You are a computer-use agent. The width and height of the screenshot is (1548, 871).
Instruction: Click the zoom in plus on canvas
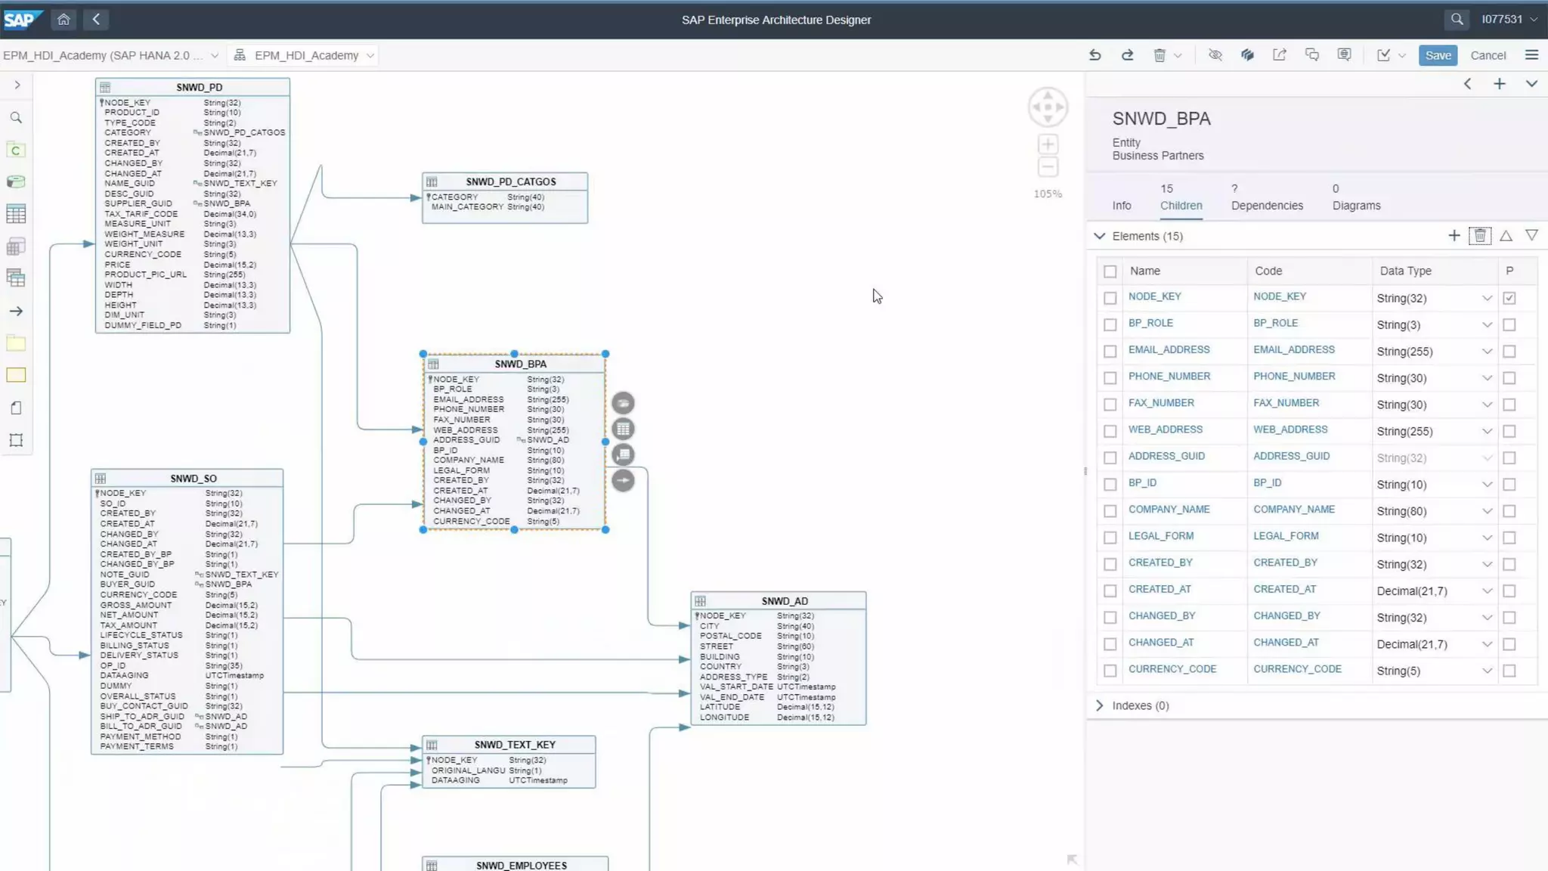point(1048,144)
